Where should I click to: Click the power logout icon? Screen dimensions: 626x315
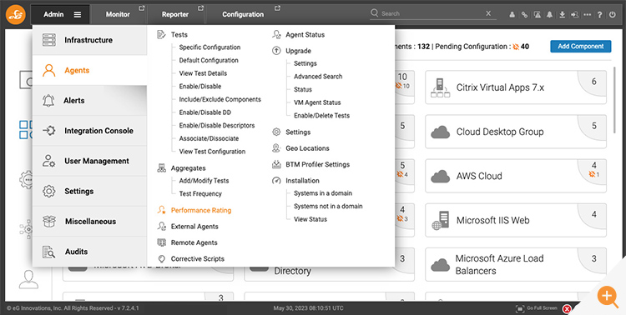(x=613, y=15)
